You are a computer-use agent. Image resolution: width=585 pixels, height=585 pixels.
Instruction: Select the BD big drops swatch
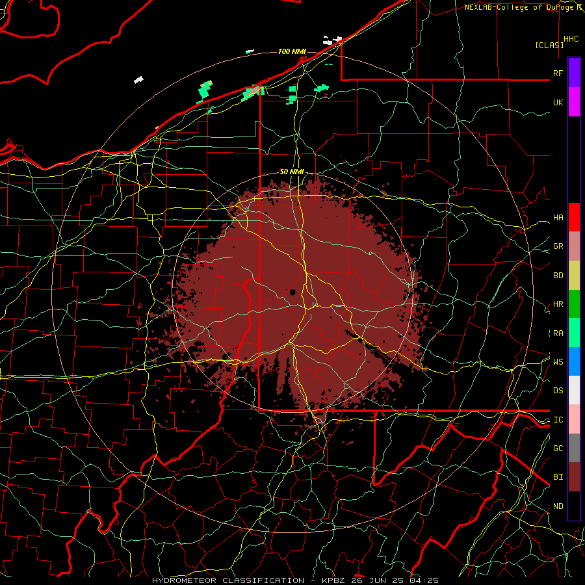pos(574,276)
